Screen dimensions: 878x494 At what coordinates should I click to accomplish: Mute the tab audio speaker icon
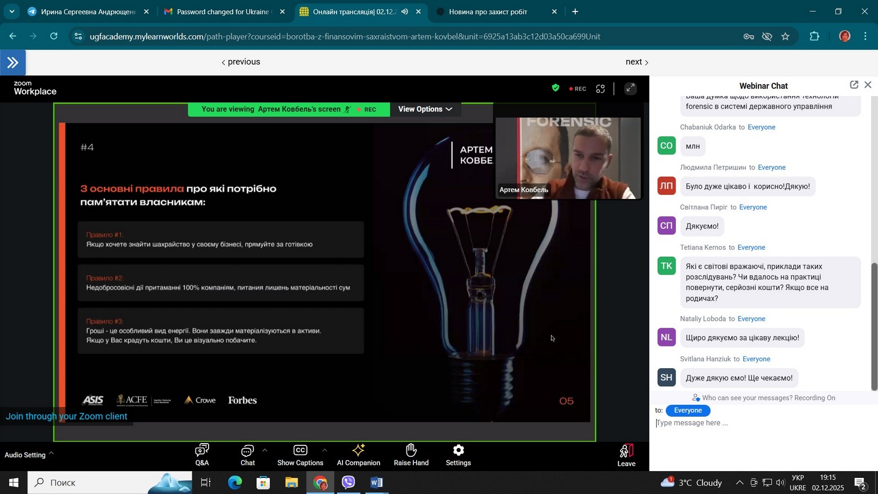coord(405,11)
